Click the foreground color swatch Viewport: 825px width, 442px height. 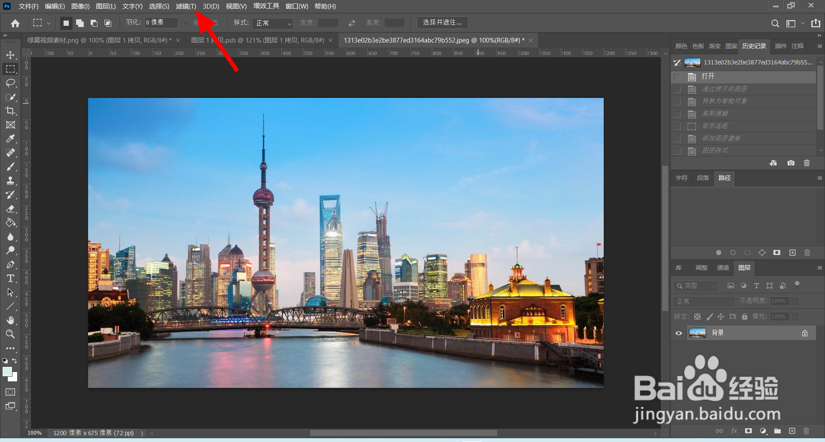click(x=7, y=372)
